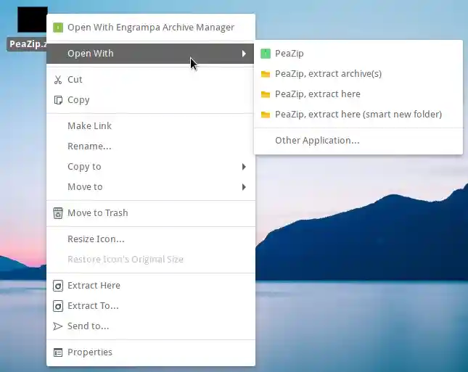Click the green PeaZip app icon
The height and width of the screenshot is (372, 468).
(266, 54)
